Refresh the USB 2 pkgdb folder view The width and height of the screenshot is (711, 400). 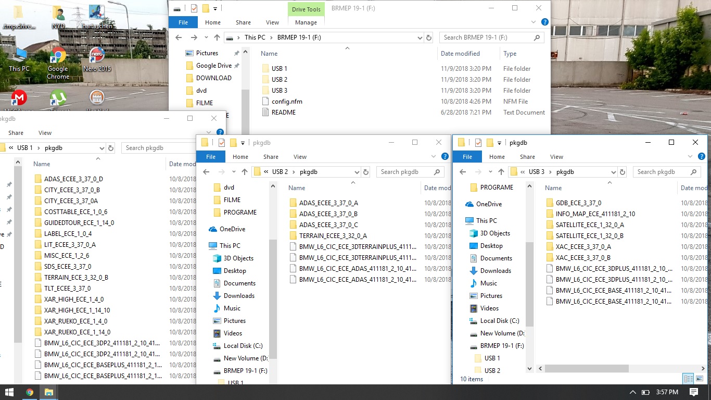[366, 172]
